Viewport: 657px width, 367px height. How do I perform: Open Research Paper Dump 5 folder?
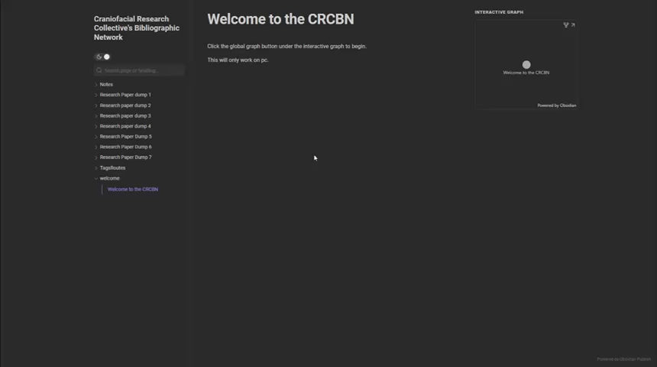[125, 136]
